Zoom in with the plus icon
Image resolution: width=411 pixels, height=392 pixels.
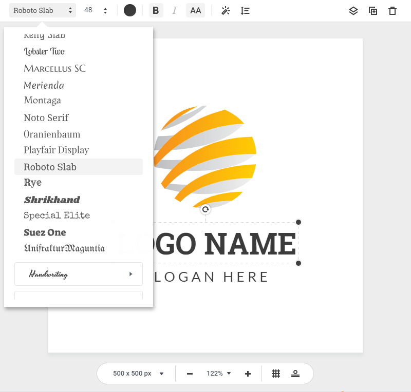point(248,374)
